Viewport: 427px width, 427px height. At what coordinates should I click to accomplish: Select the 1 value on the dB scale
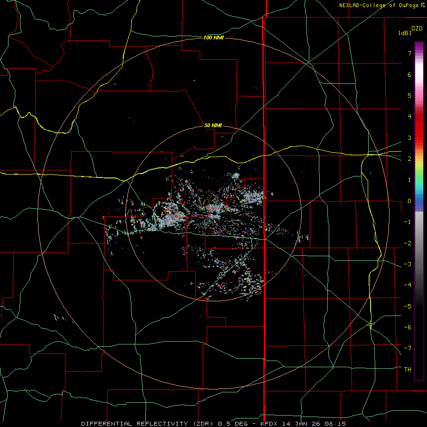409,180
